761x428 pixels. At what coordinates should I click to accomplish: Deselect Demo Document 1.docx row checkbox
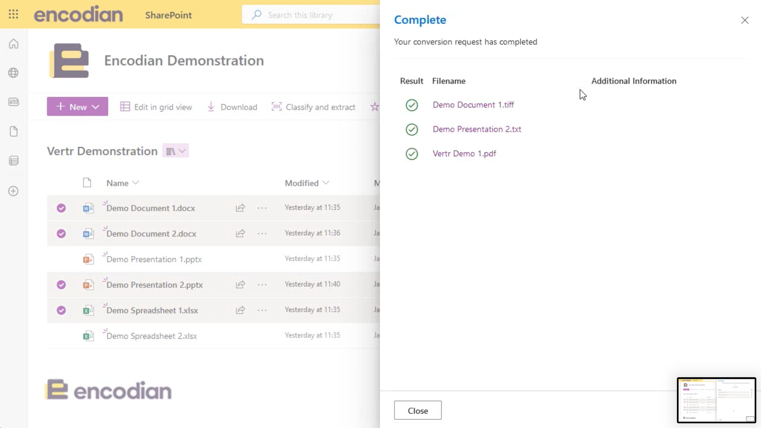click(x=61, y=208)
